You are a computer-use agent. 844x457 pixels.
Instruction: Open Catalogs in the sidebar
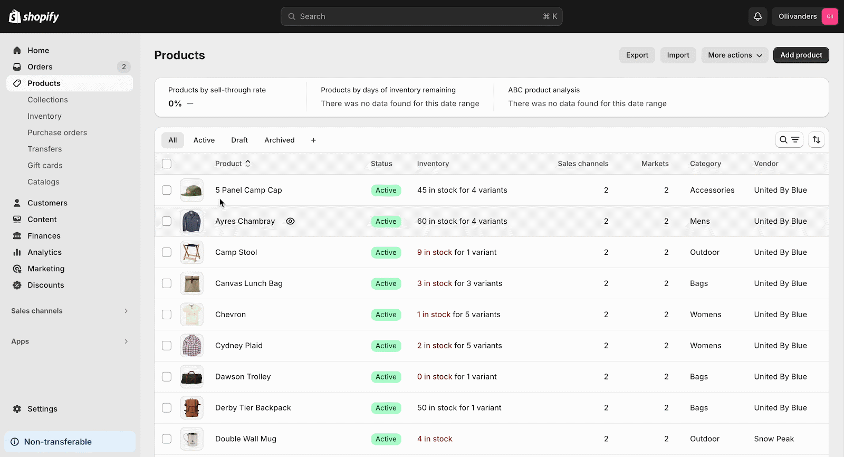(43, 182)
